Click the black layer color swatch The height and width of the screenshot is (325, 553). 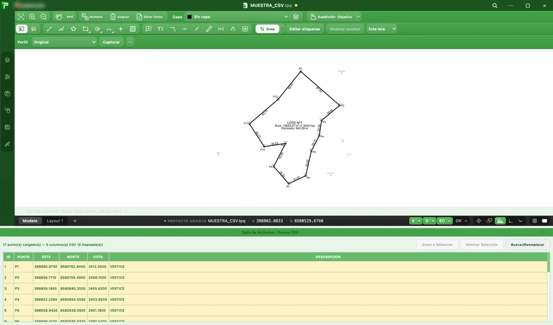tap(190, 17)
